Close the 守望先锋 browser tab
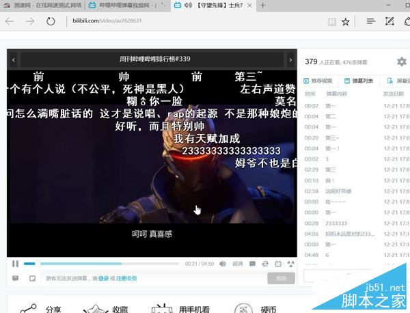This screenshot has width=410, height=313. point(249,5)
